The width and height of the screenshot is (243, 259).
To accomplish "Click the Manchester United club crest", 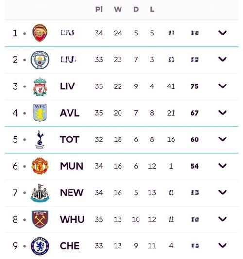I will point(40,166).
